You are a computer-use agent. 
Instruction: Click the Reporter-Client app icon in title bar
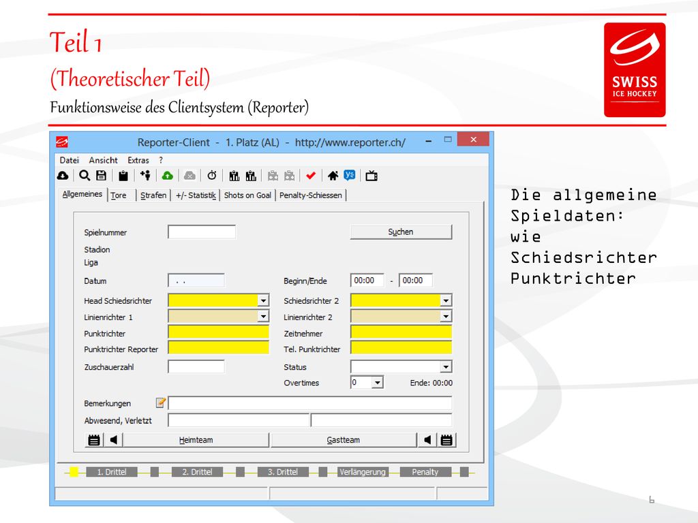pos(62,142)
